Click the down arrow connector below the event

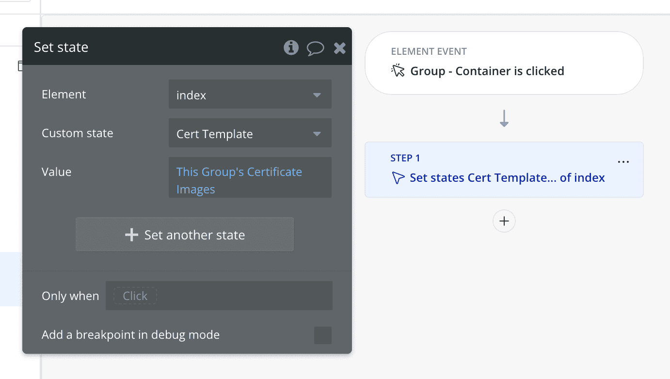pos(504,118)
